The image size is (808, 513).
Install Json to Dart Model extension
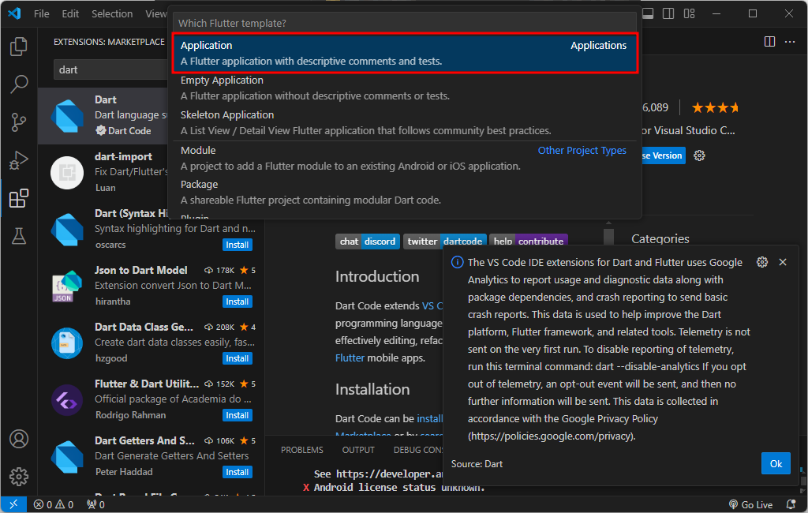237,301
